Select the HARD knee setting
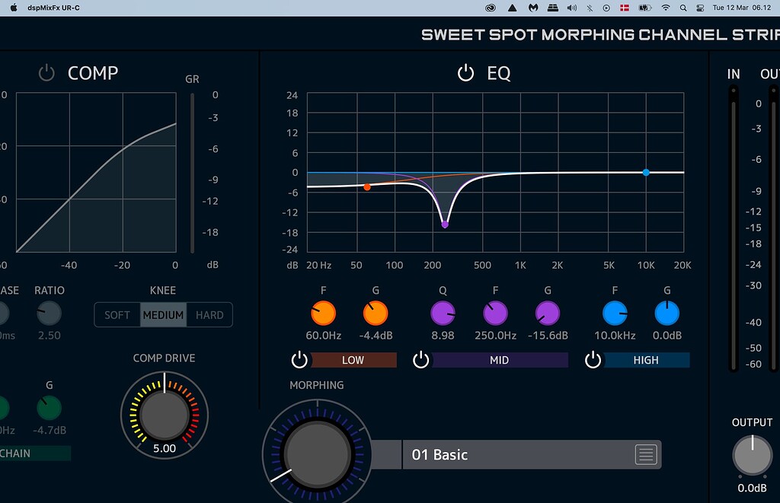This screenshot has height=503, width=780. pos(209,314)
